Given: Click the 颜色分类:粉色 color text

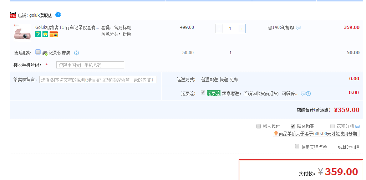Looking at the screenshot, I should pyautogui.click(x=116, y=34).
